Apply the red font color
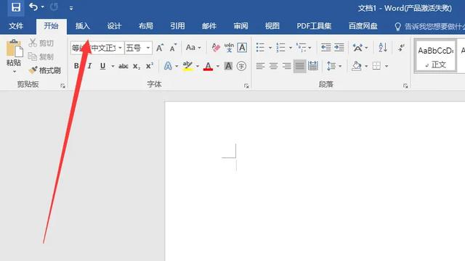 (x=209, y=66)
